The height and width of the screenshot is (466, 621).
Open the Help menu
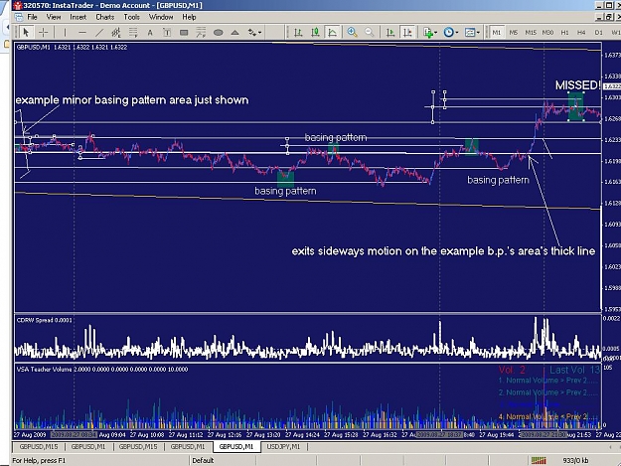click(190, 17)
